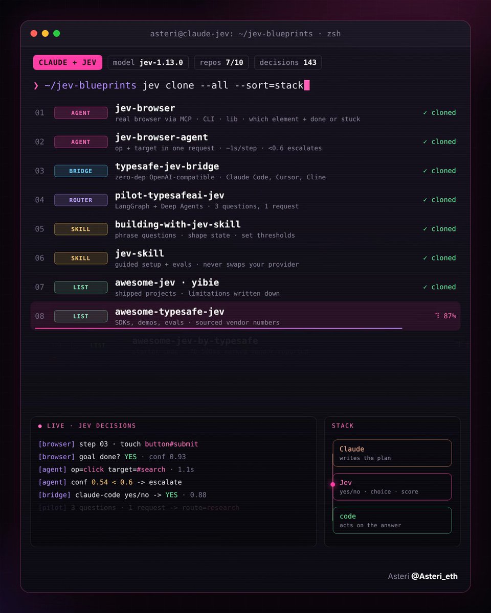Click the pink CLAUDE + JEV badge
Viewport: 491px width, 613px height.
[68, 62]
